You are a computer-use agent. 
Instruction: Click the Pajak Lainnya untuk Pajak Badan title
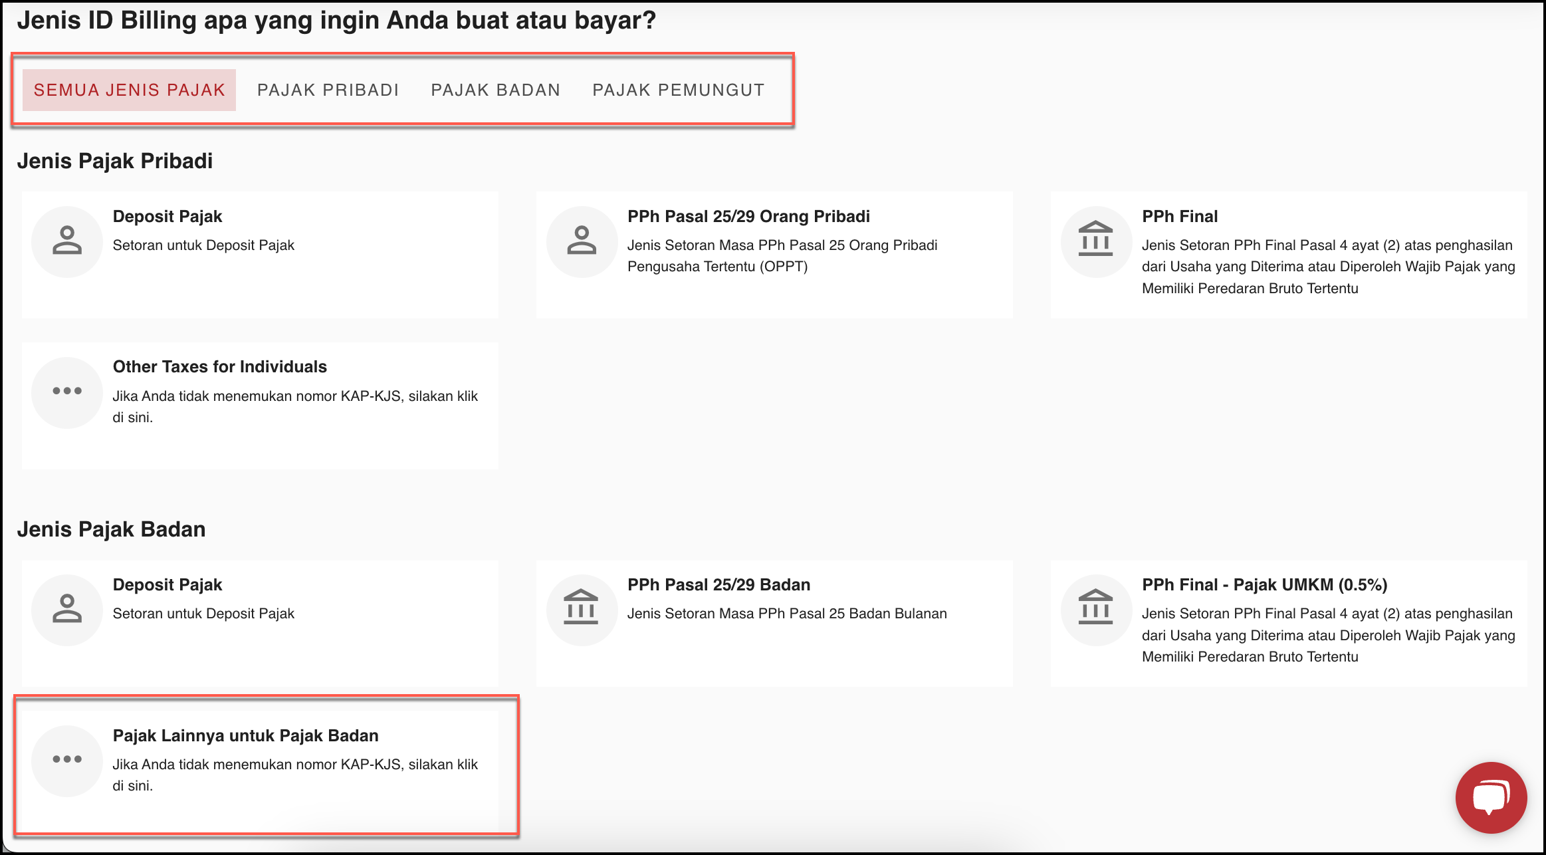245,736
